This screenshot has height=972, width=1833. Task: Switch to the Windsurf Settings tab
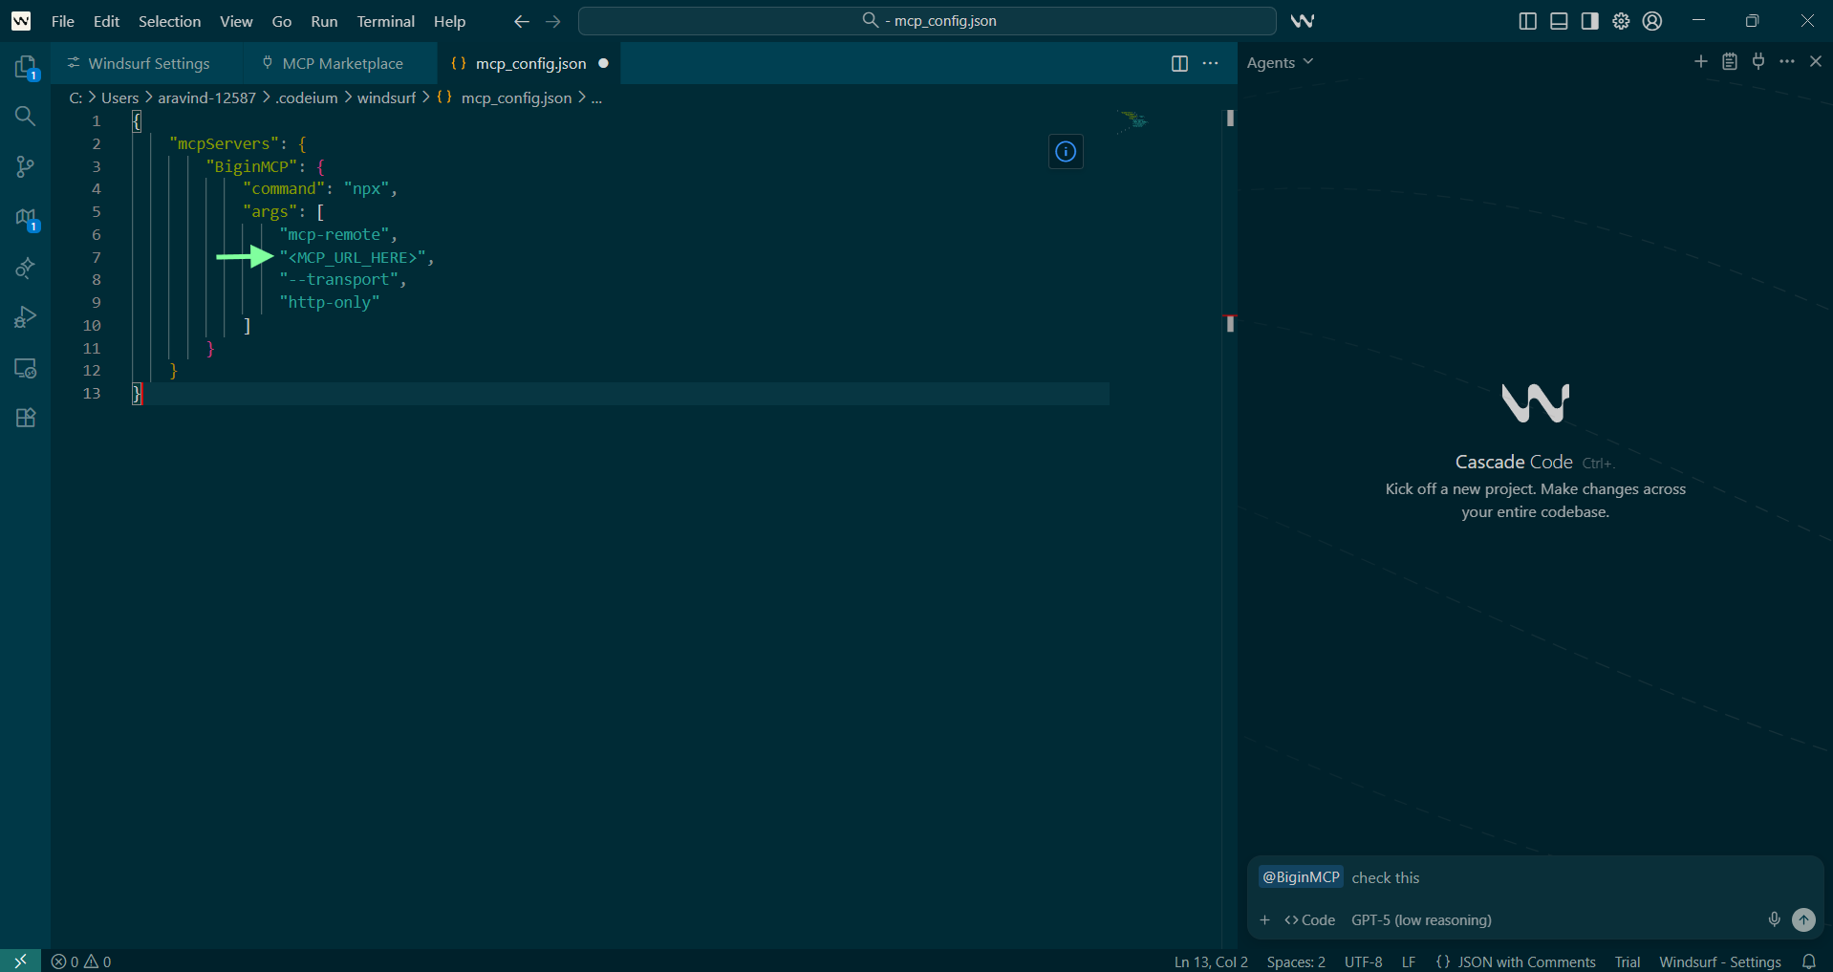pyautogui.click(x=147, y=63)
